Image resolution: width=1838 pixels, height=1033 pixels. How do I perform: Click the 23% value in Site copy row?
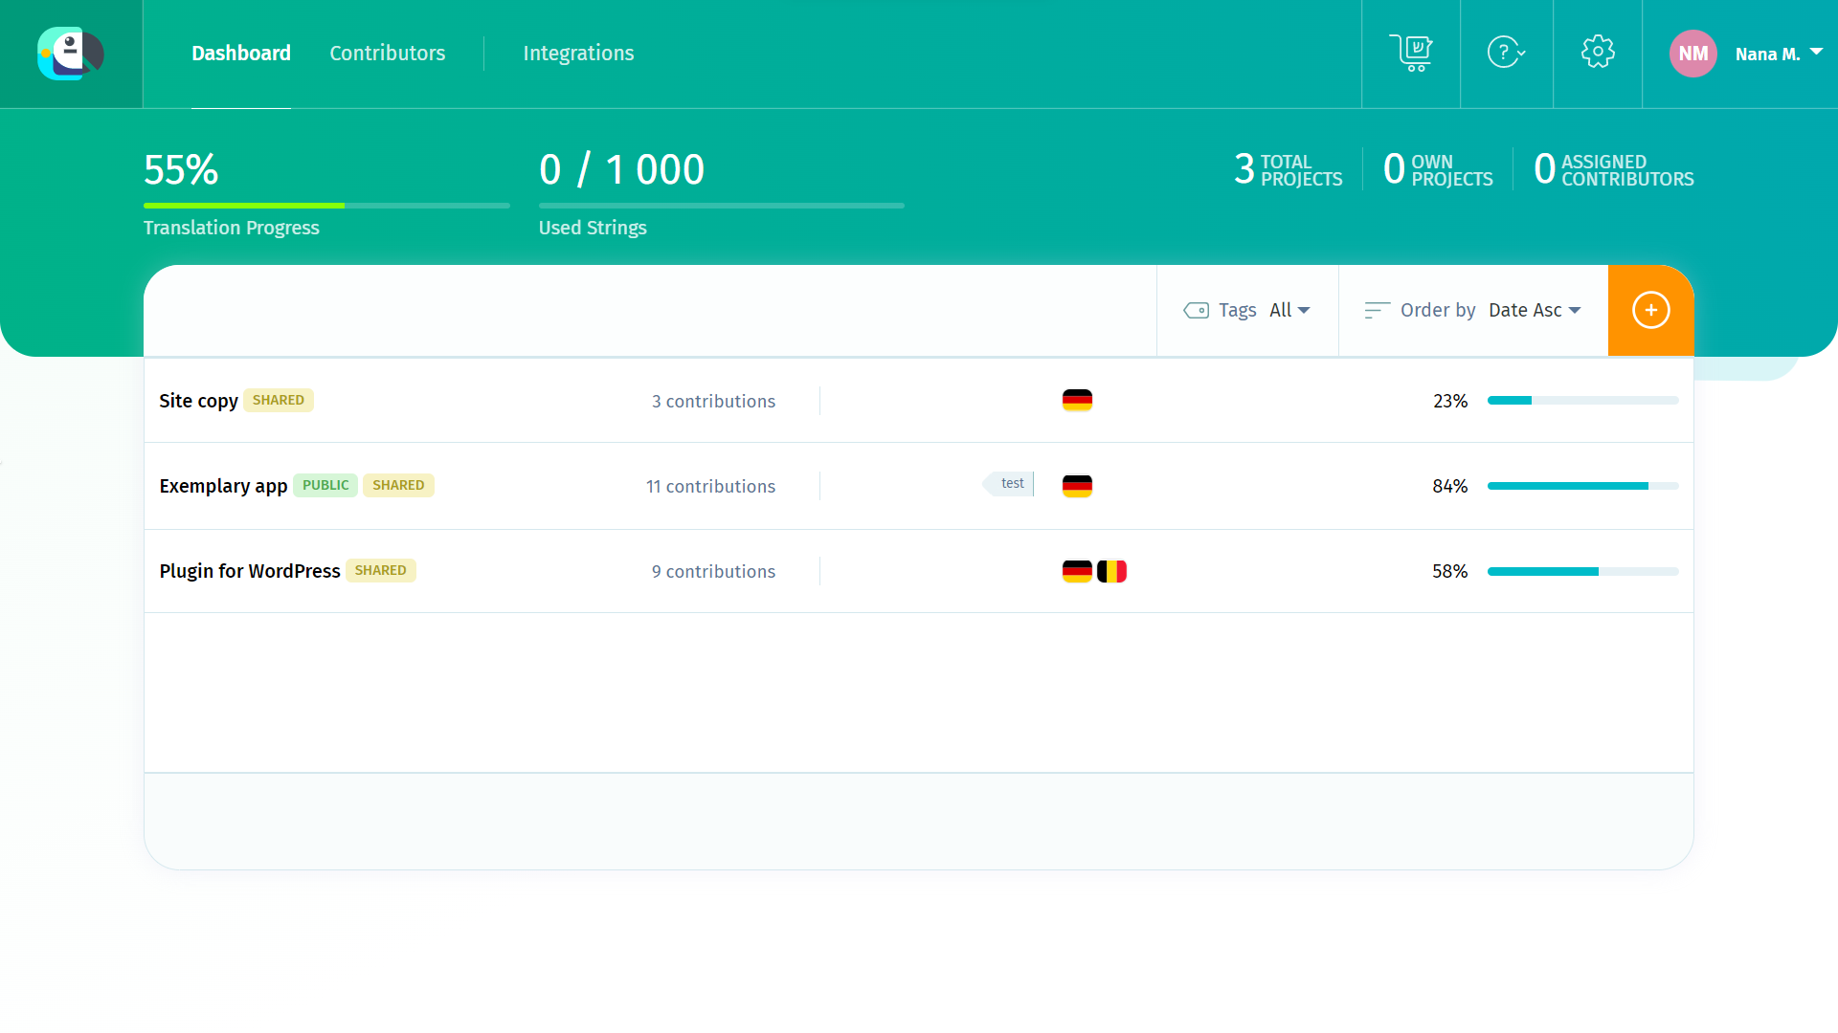pyautogui.click(x=1450, y=402)
